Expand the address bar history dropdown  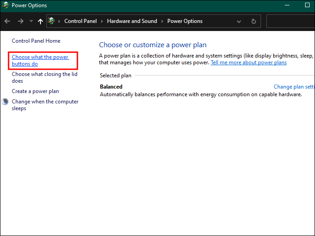click(x=239, y=21)
